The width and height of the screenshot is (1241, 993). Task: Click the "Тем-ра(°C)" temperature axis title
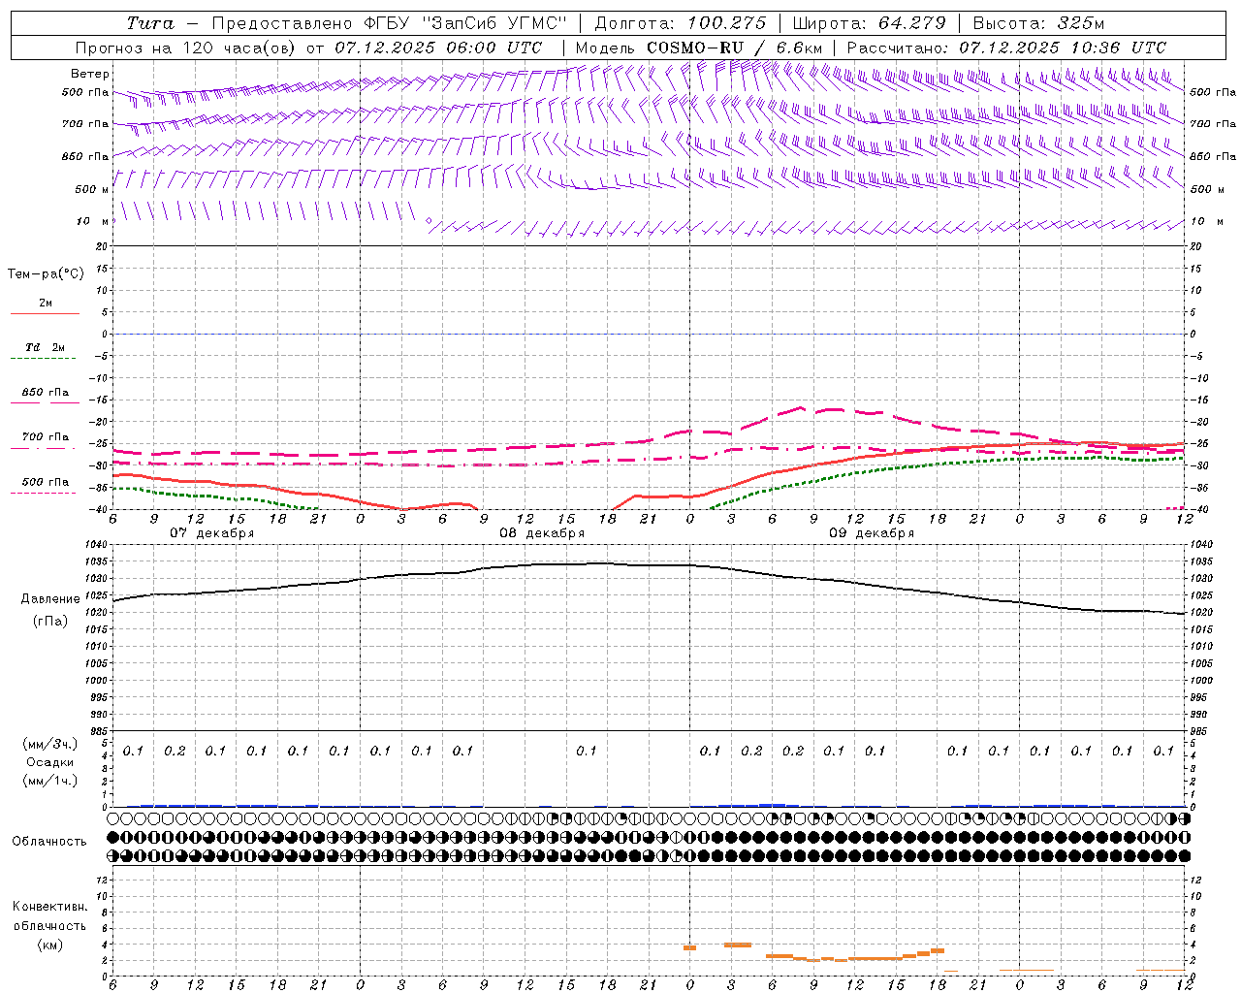tap(46, 274)
